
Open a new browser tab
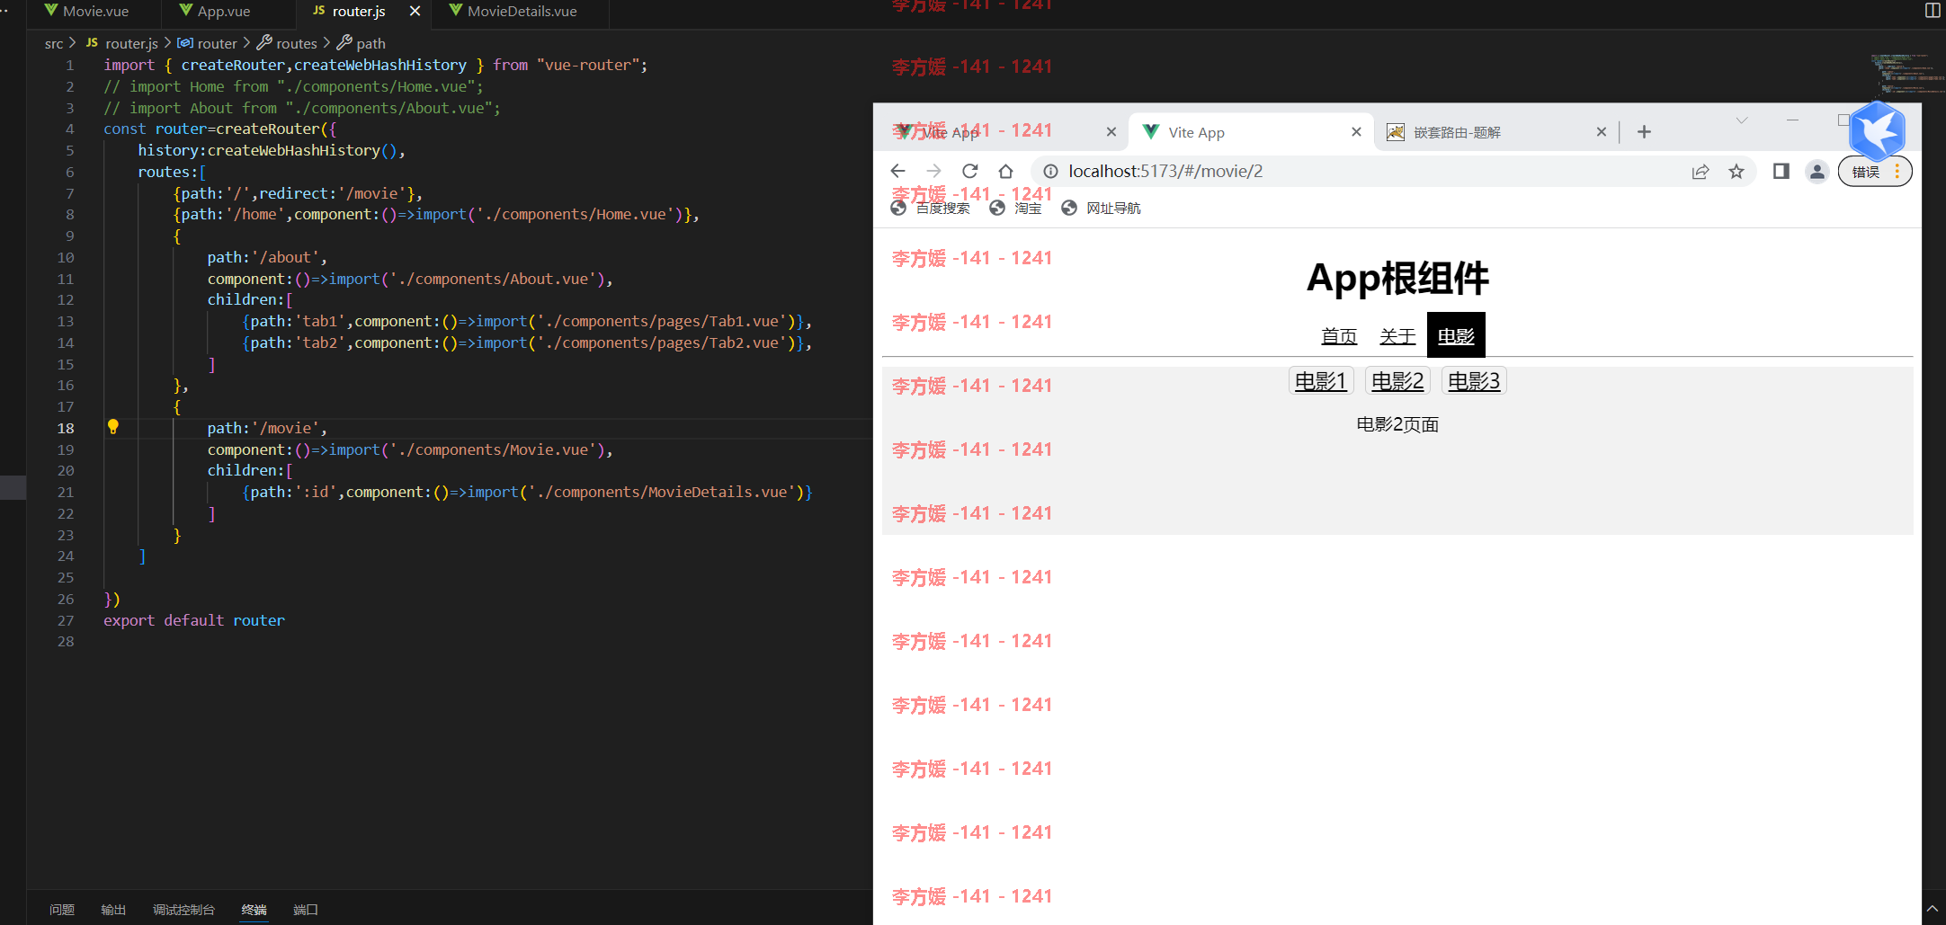[1644, 132]
